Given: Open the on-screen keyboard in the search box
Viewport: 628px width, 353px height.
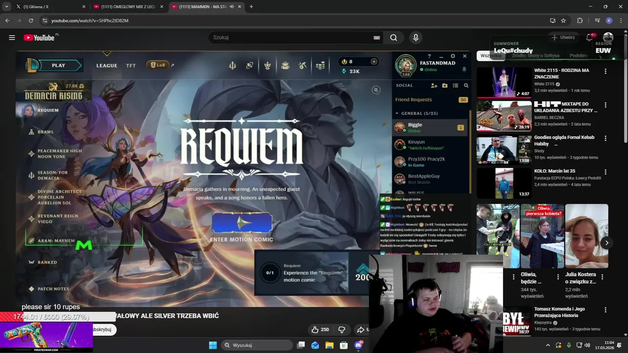Looking at the screenshot, I should tap(377, 38).
